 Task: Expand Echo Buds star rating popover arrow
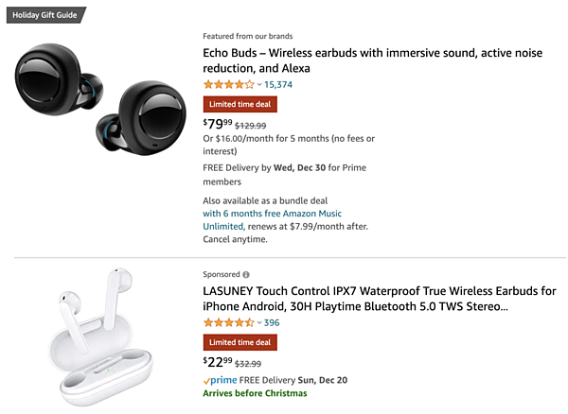coord(258,85)
